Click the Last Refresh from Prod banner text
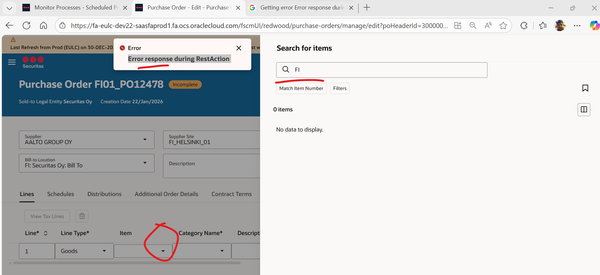 [x=62, y=48]
